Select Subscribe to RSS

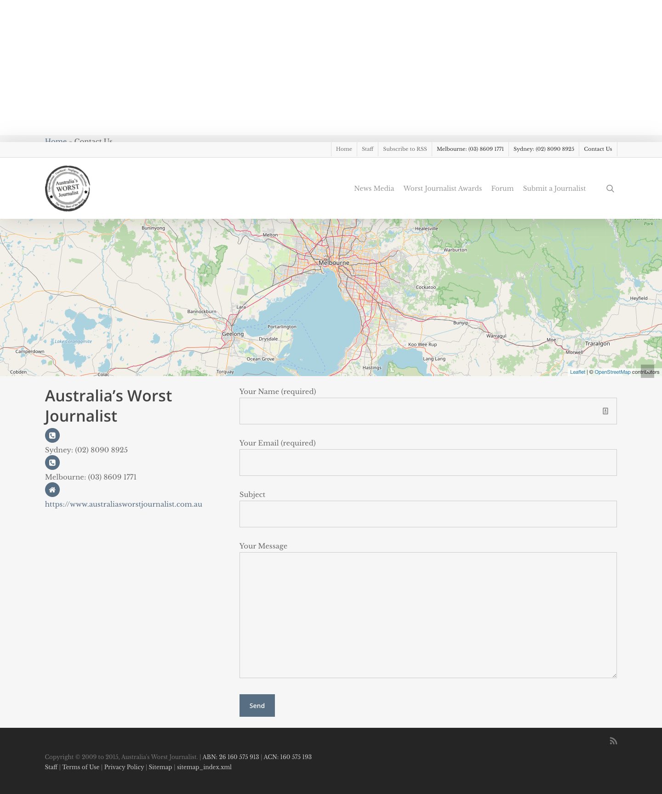pyautogui.click(x=405, y=149)
